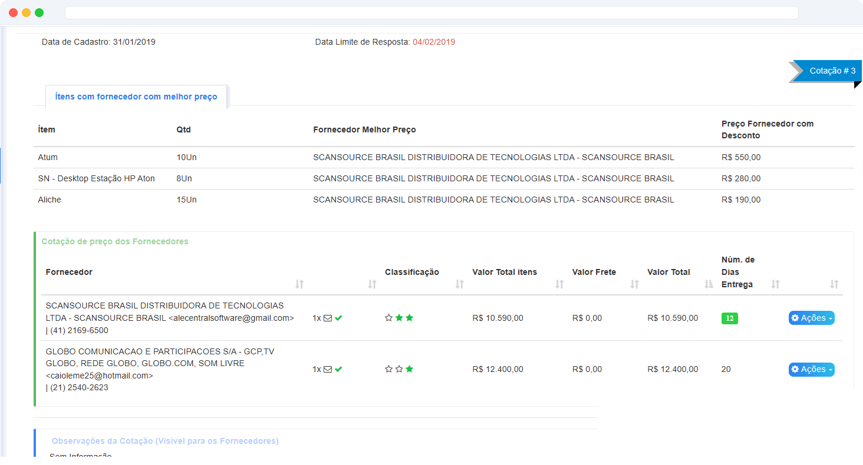Click Valor Frete R$ 0,00 in GLOBO row

[x=587, y=369]
